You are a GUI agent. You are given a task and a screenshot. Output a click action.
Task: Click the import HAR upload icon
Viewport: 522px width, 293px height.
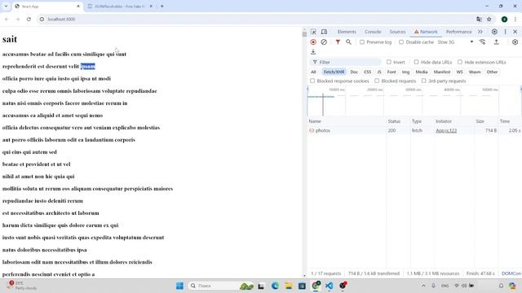coord(497,42)
